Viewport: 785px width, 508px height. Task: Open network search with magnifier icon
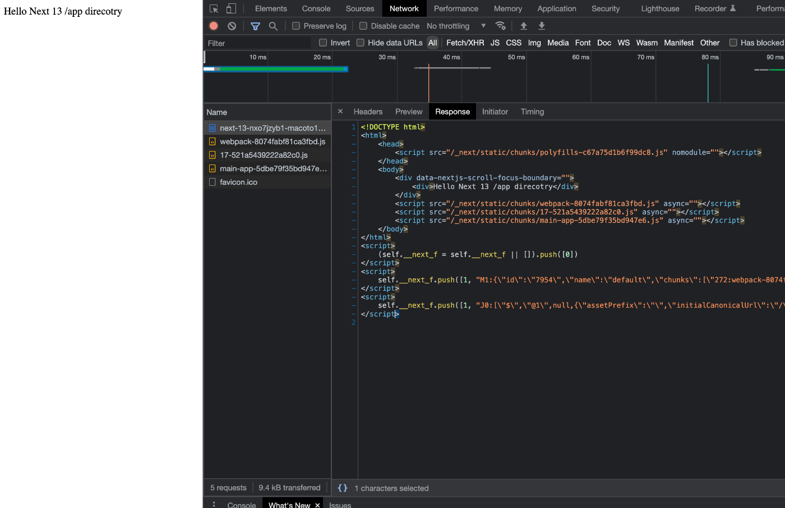273,26
